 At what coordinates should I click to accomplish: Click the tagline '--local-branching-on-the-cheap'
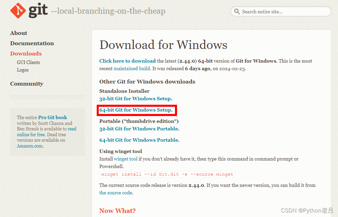tap(108, 11)
